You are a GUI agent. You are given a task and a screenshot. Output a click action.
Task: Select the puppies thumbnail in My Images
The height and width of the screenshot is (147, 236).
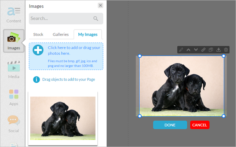(63, 118)
